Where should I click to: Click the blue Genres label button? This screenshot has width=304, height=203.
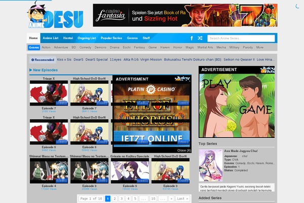point(34,47)
